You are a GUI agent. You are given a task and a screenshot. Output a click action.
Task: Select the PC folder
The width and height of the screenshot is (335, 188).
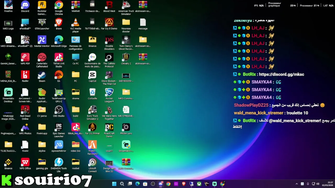point(76,77)
